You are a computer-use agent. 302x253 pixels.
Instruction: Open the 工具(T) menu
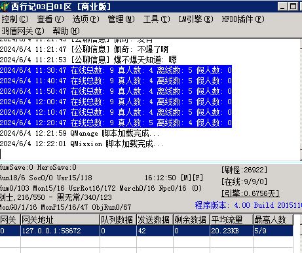pos(157,19)
